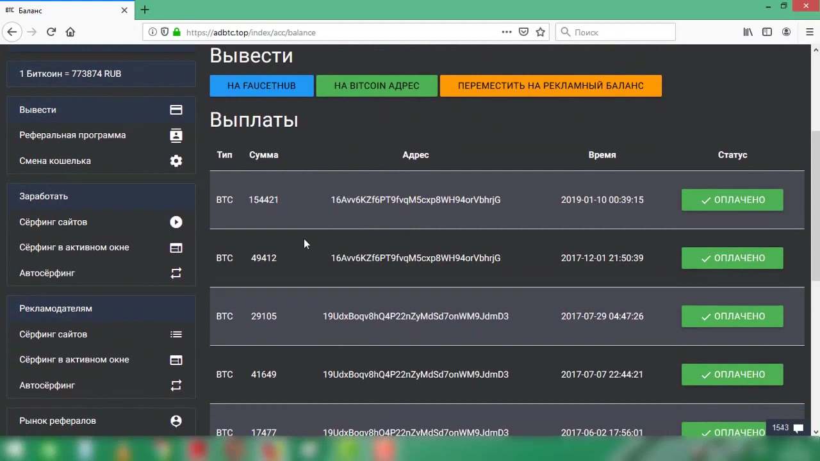Screen dimensions: 820x461
Task: Click the Рынок рефералов person icon
Action: pyautogui.click(x=176, y=421)
